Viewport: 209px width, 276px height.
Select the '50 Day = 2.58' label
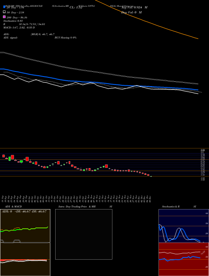tap(15, 13)
